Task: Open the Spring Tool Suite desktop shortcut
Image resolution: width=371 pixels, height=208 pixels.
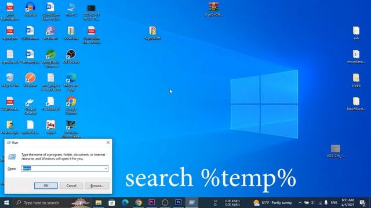Action: (50, 58)
